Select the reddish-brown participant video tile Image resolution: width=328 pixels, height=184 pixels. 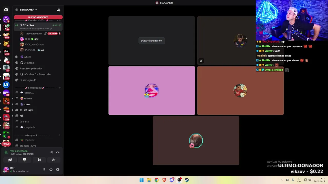[x=240, y=90]
